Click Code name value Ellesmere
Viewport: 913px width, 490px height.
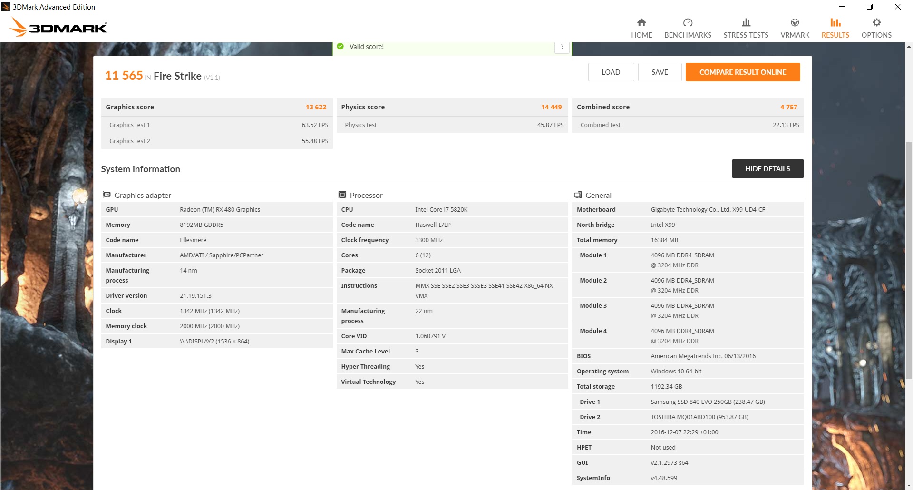(x=193, y=240)
